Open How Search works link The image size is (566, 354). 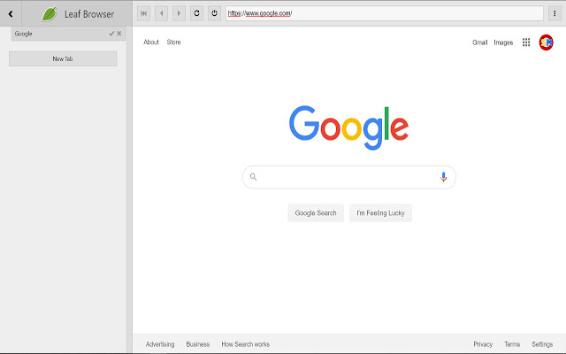[246, 344]
